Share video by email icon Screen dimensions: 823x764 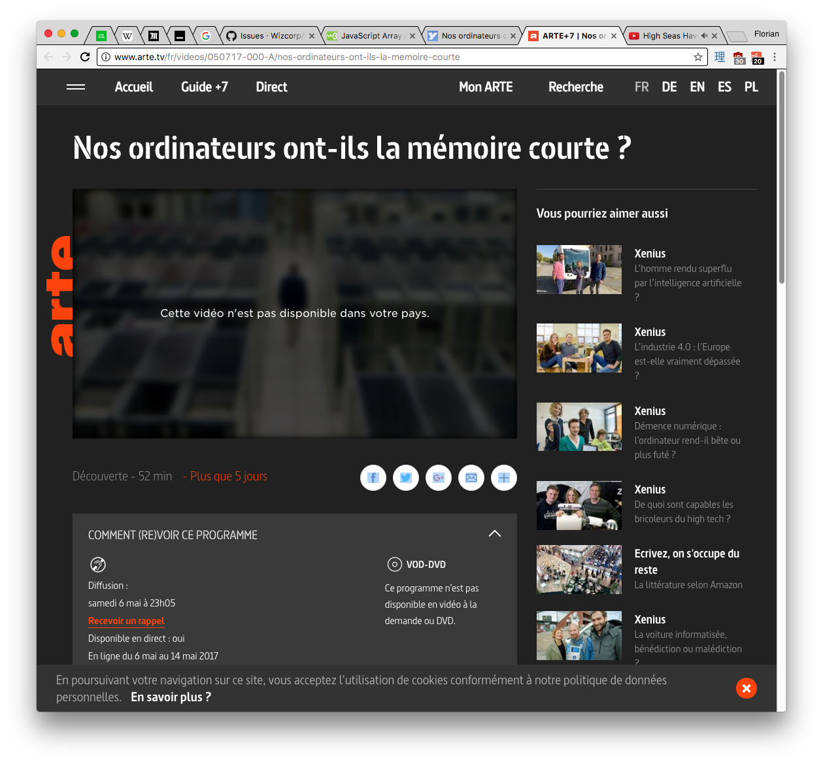(x=471, y=478)
